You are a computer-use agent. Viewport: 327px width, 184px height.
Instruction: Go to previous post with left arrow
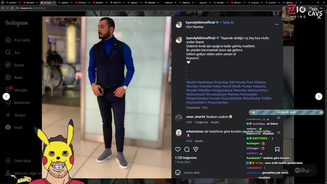click(x=6, y=96)
